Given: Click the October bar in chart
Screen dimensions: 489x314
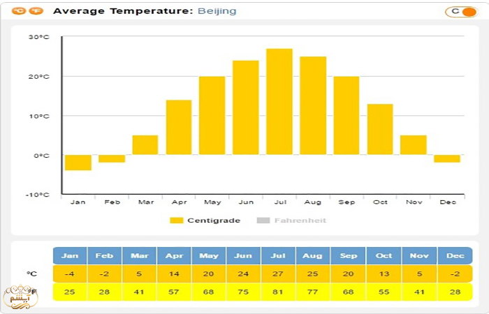Looking at the screenshot, I should (380, 129).
